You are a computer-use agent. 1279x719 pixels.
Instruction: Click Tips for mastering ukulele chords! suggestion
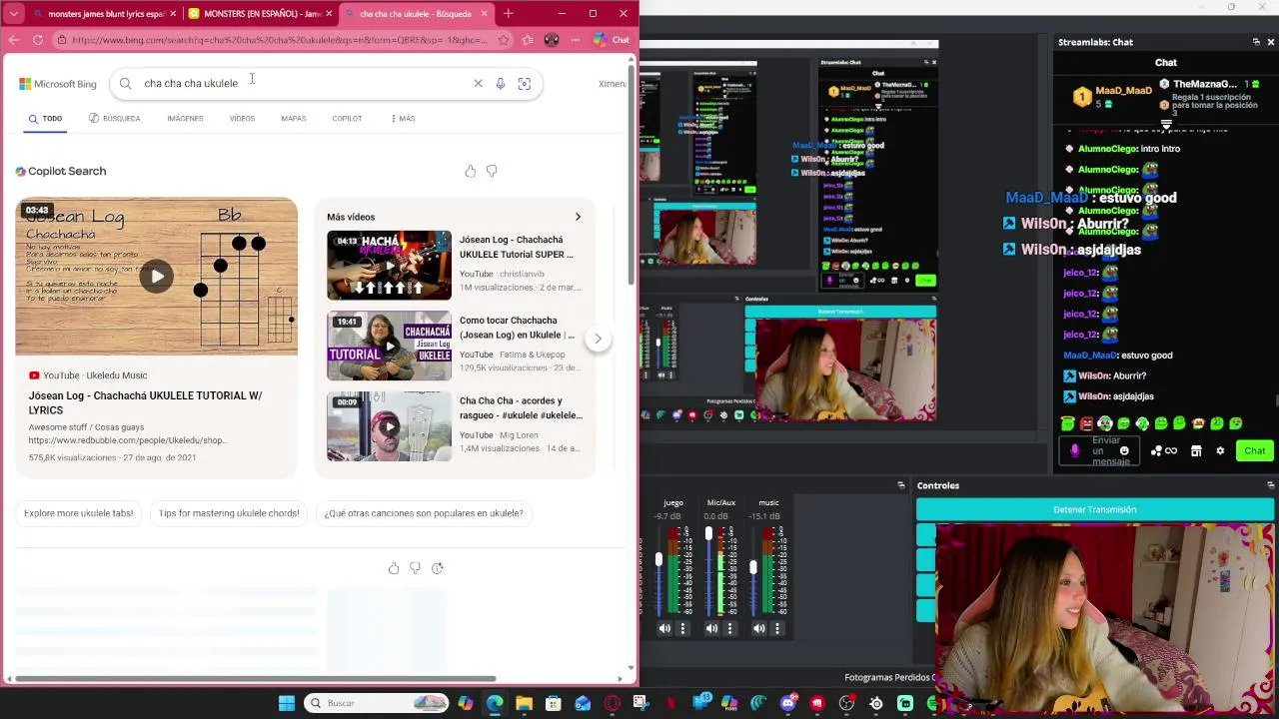(x=229, y=513)
